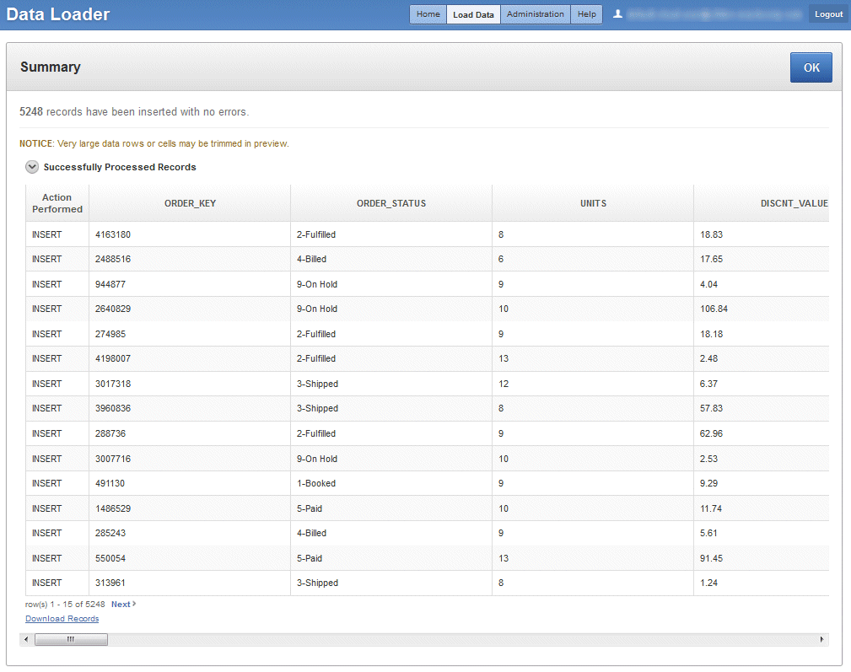Screen dimensions: 851x672
Task: Click the 1-Booked status cell
Action: point(391,483)
